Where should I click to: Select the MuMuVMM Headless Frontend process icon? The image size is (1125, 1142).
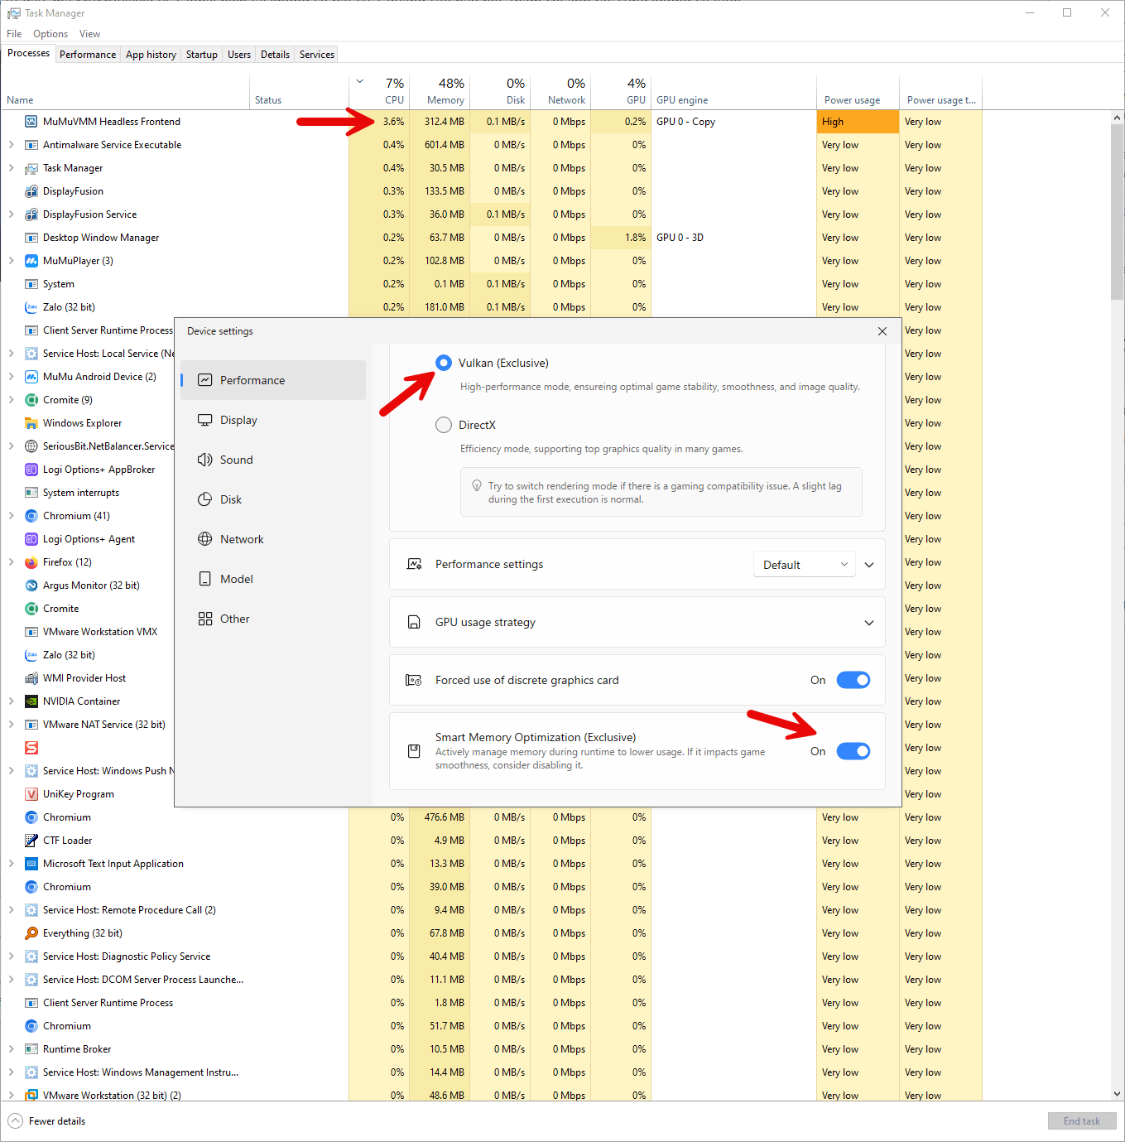pyautogui.click(x=31, y=122)
